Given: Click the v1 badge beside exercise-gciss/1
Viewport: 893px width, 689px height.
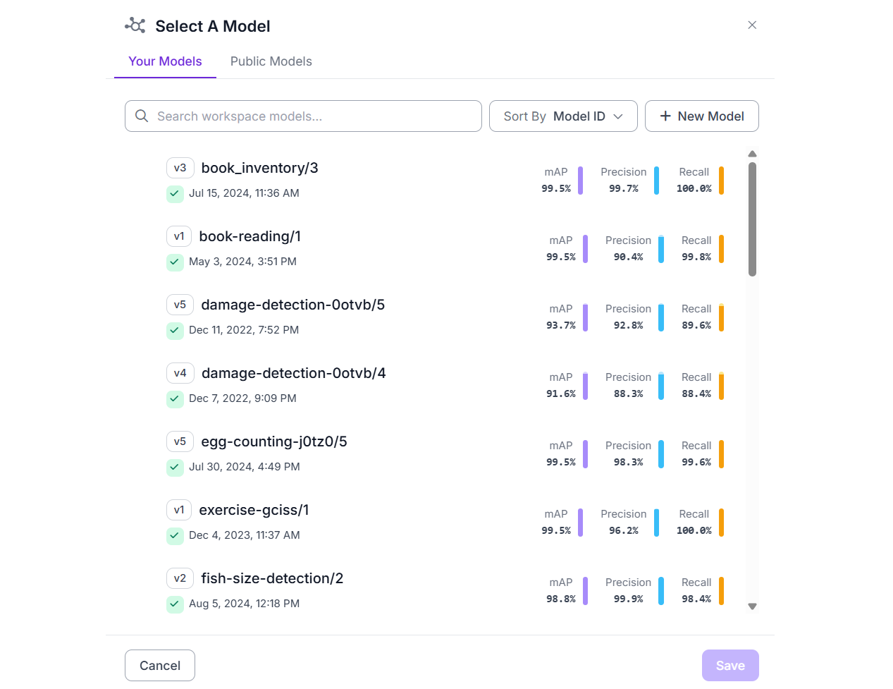Looking at the screenshot, I should [179, 510].
